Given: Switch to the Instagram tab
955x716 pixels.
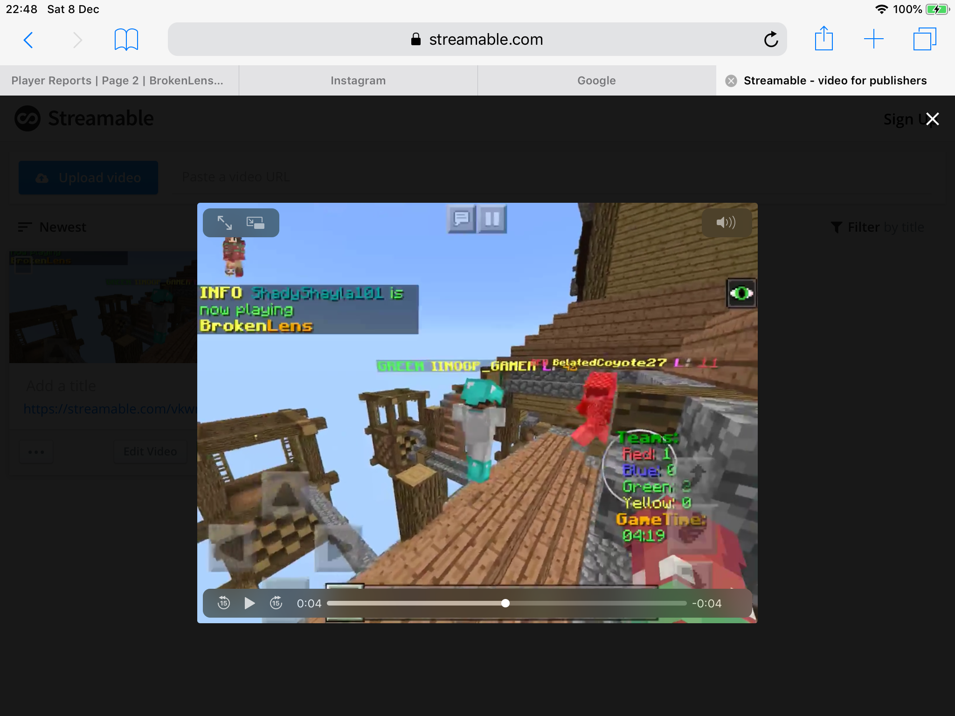Looking at the screenshot, I should pos(358,81).
